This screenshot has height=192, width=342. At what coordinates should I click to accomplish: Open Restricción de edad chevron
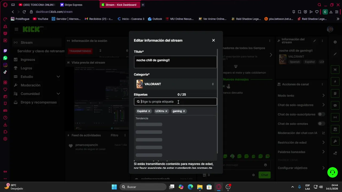coord(323,142)
